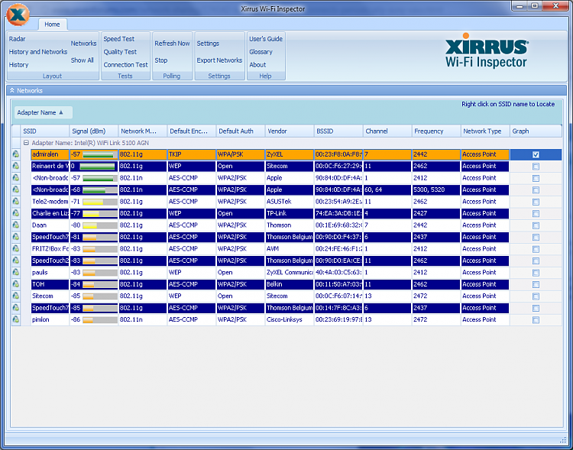Stop polling with the Stop button
Viewport: 573px width, 450px height.
(x=160, y=60)
